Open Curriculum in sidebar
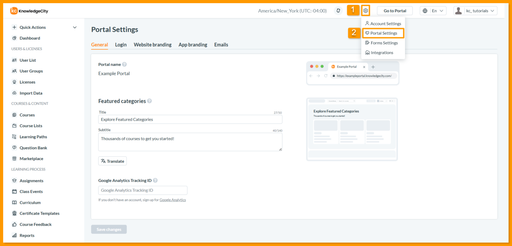512x246 pixels. coord(30,203)
